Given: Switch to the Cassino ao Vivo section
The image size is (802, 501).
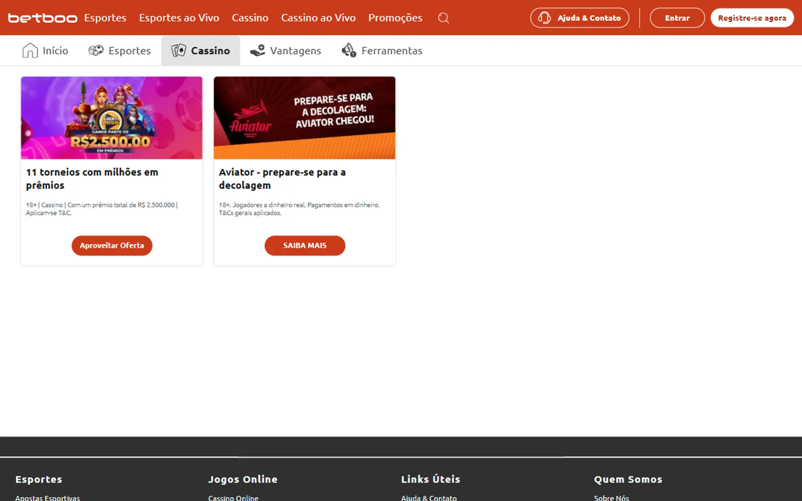Looking at the screenshot, I should pos(318,18).
